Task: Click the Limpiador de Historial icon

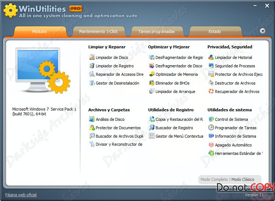Action: tap(211, 57)
